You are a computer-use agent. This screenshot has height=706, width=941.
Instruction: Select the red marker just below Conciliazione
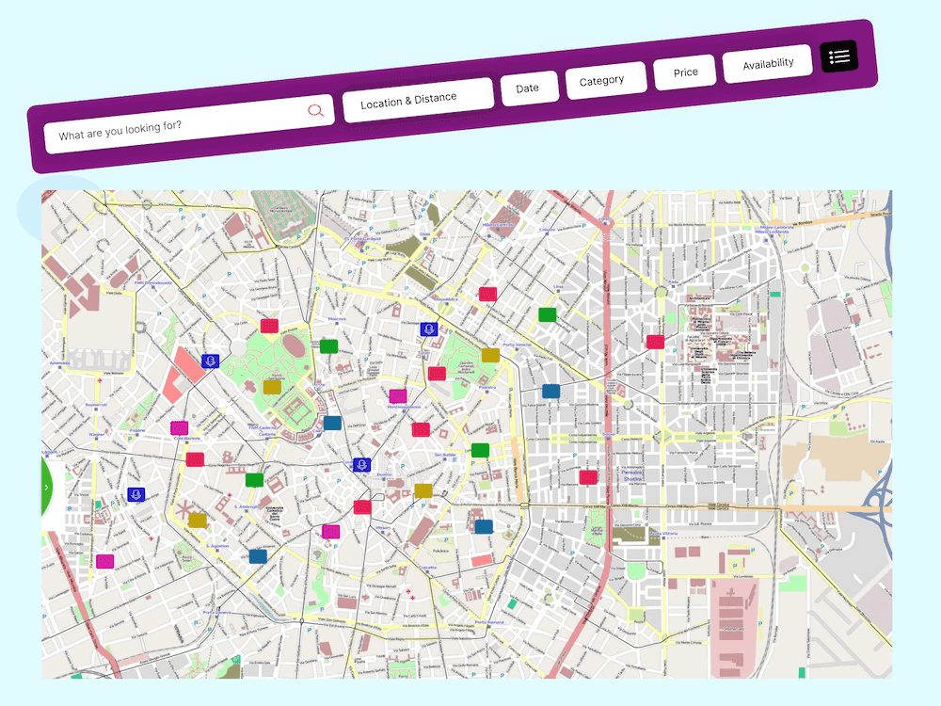pyautogui.click(x=195, y=460)
